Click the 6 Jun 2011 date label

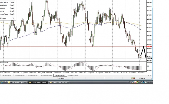coord(49,73)
